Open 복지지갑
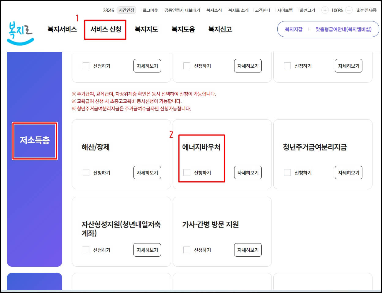 pyautogui.click(x=294, y=29)
